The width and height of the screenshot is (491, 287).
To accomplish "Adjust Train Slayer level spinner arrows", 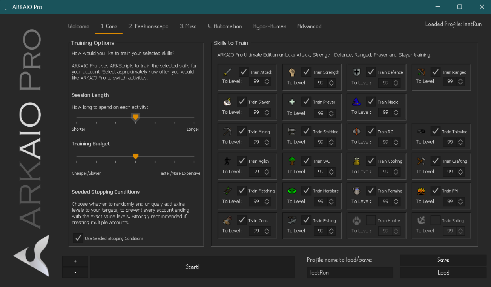I will click(267, 113).
